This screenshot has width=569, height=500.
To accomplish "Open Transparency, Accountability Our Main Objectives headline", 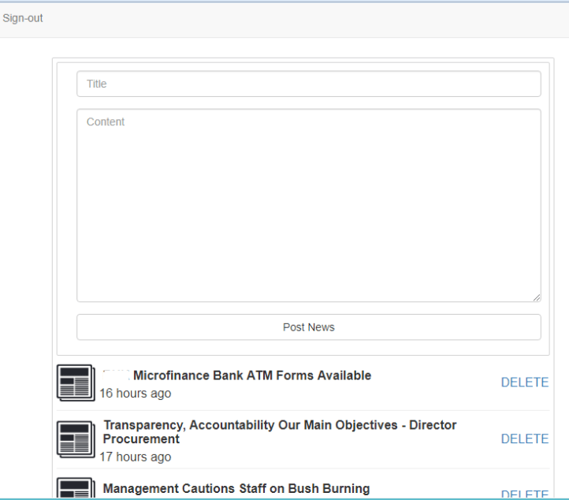I will point(279,425).
